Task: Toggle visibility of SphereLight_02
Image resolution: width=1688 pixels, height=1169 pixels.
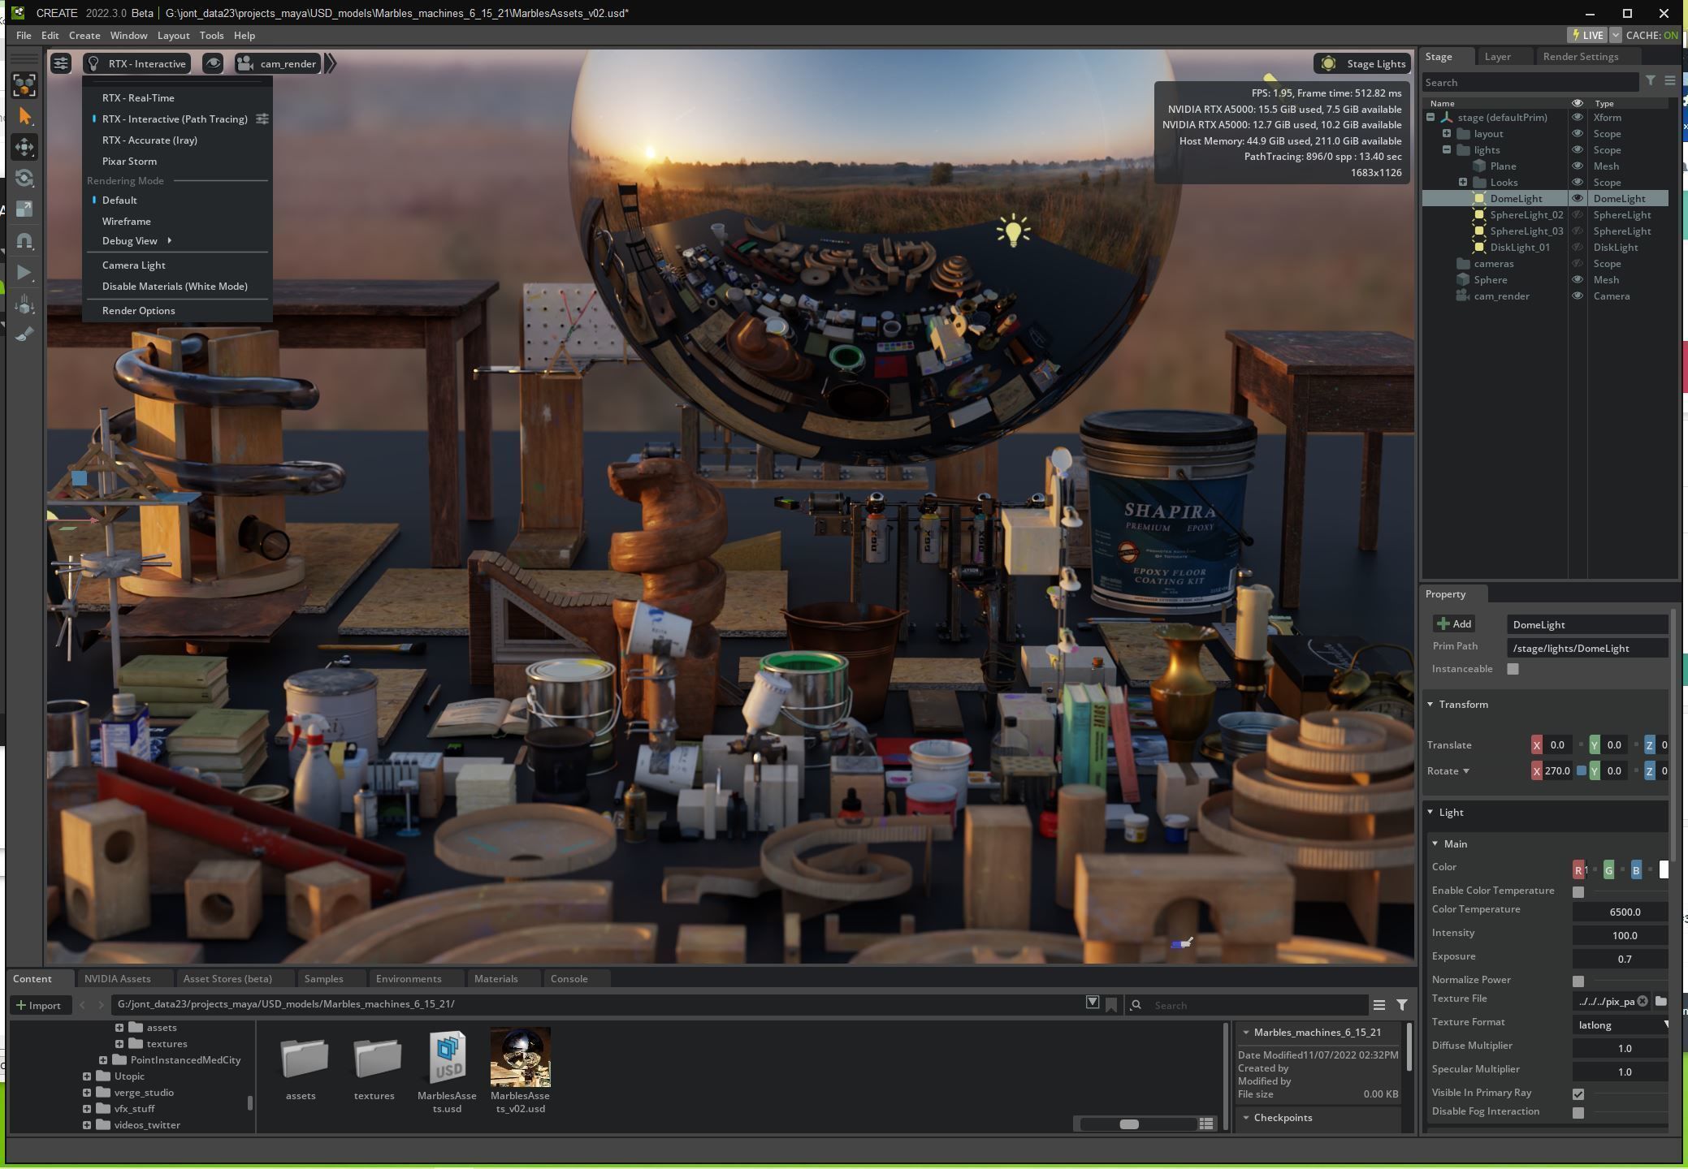Action: coord(1577,215)
